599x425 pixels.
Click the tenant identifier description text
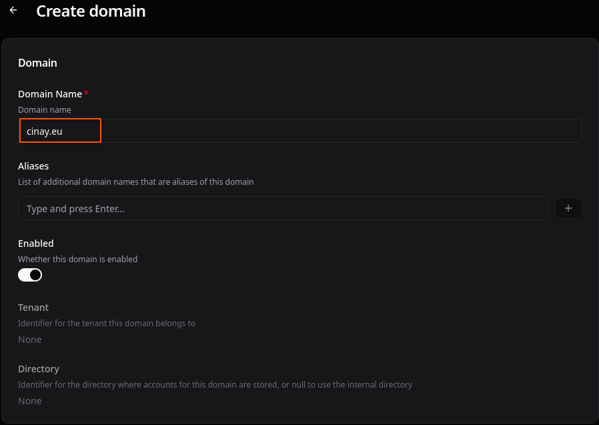tap(107, 323)
